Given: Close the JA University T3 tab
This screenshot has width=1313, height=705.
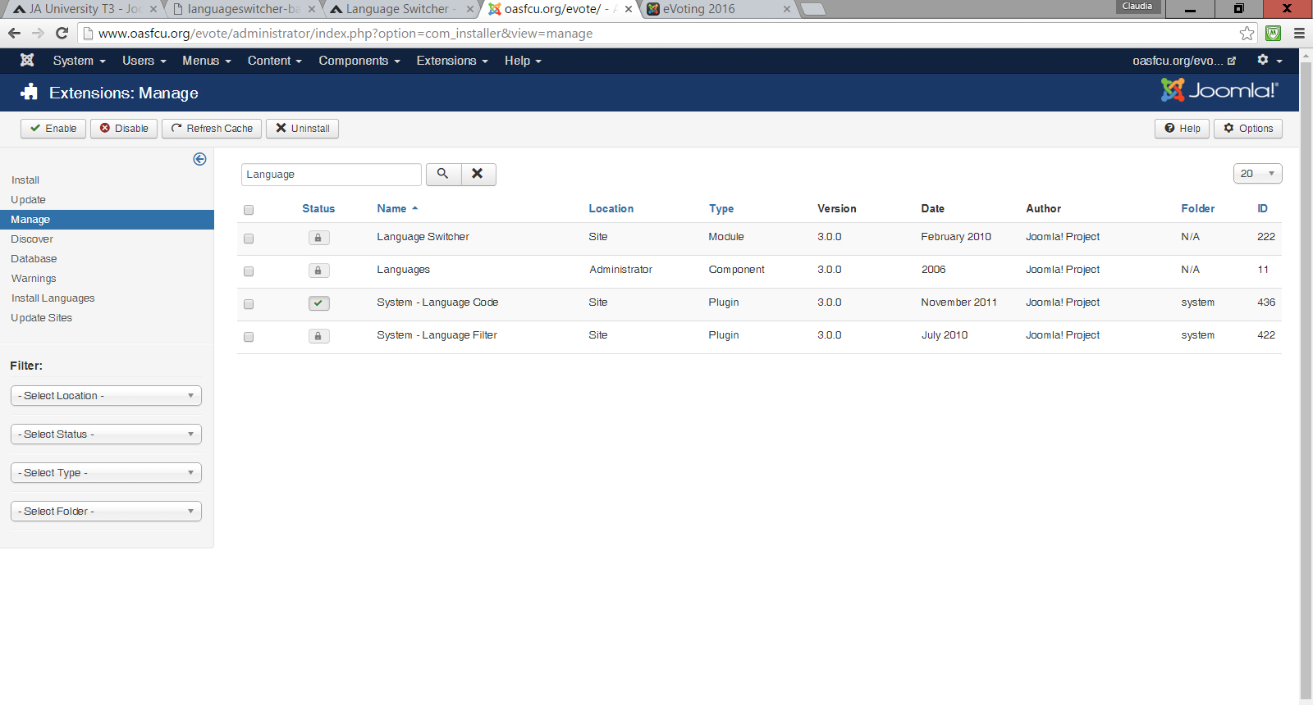Looking at the screenshot, I should 153,9.
